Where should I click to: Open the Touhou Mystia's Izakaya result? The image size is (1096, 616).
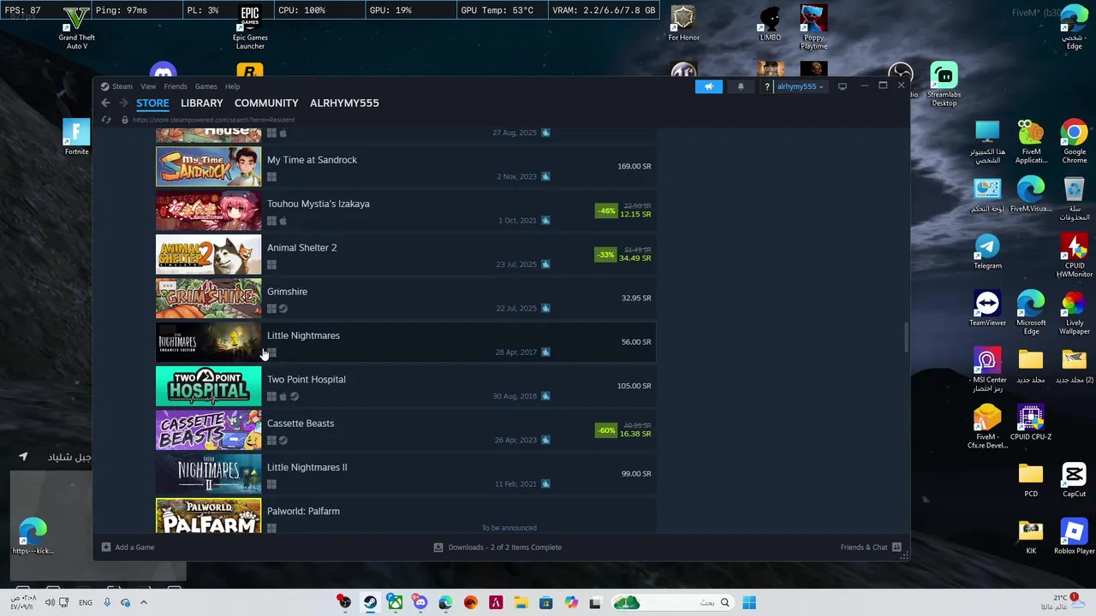pos(406,210)
